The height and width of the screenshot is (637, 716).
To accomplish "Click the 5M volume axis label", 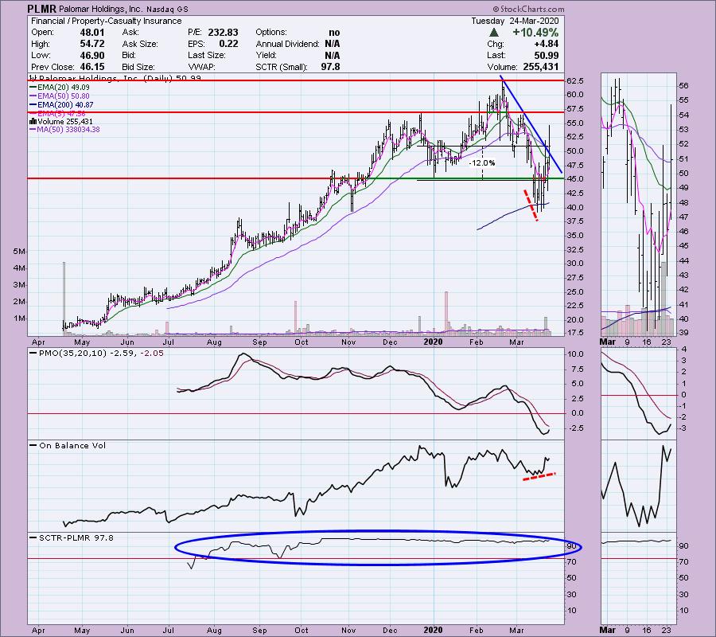I will (19, 252).
